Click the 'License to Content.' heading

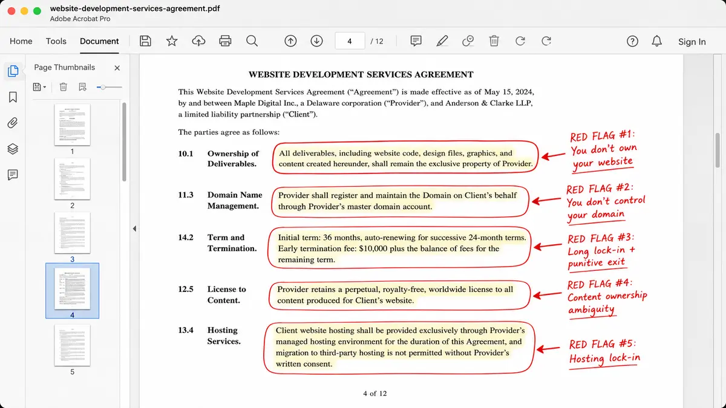coord(227,294)
